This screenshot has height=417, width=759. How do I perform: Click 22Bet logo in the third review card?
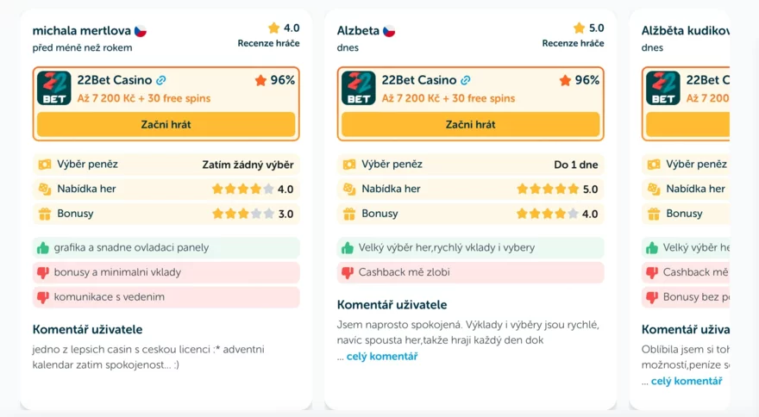click(662, 88)
